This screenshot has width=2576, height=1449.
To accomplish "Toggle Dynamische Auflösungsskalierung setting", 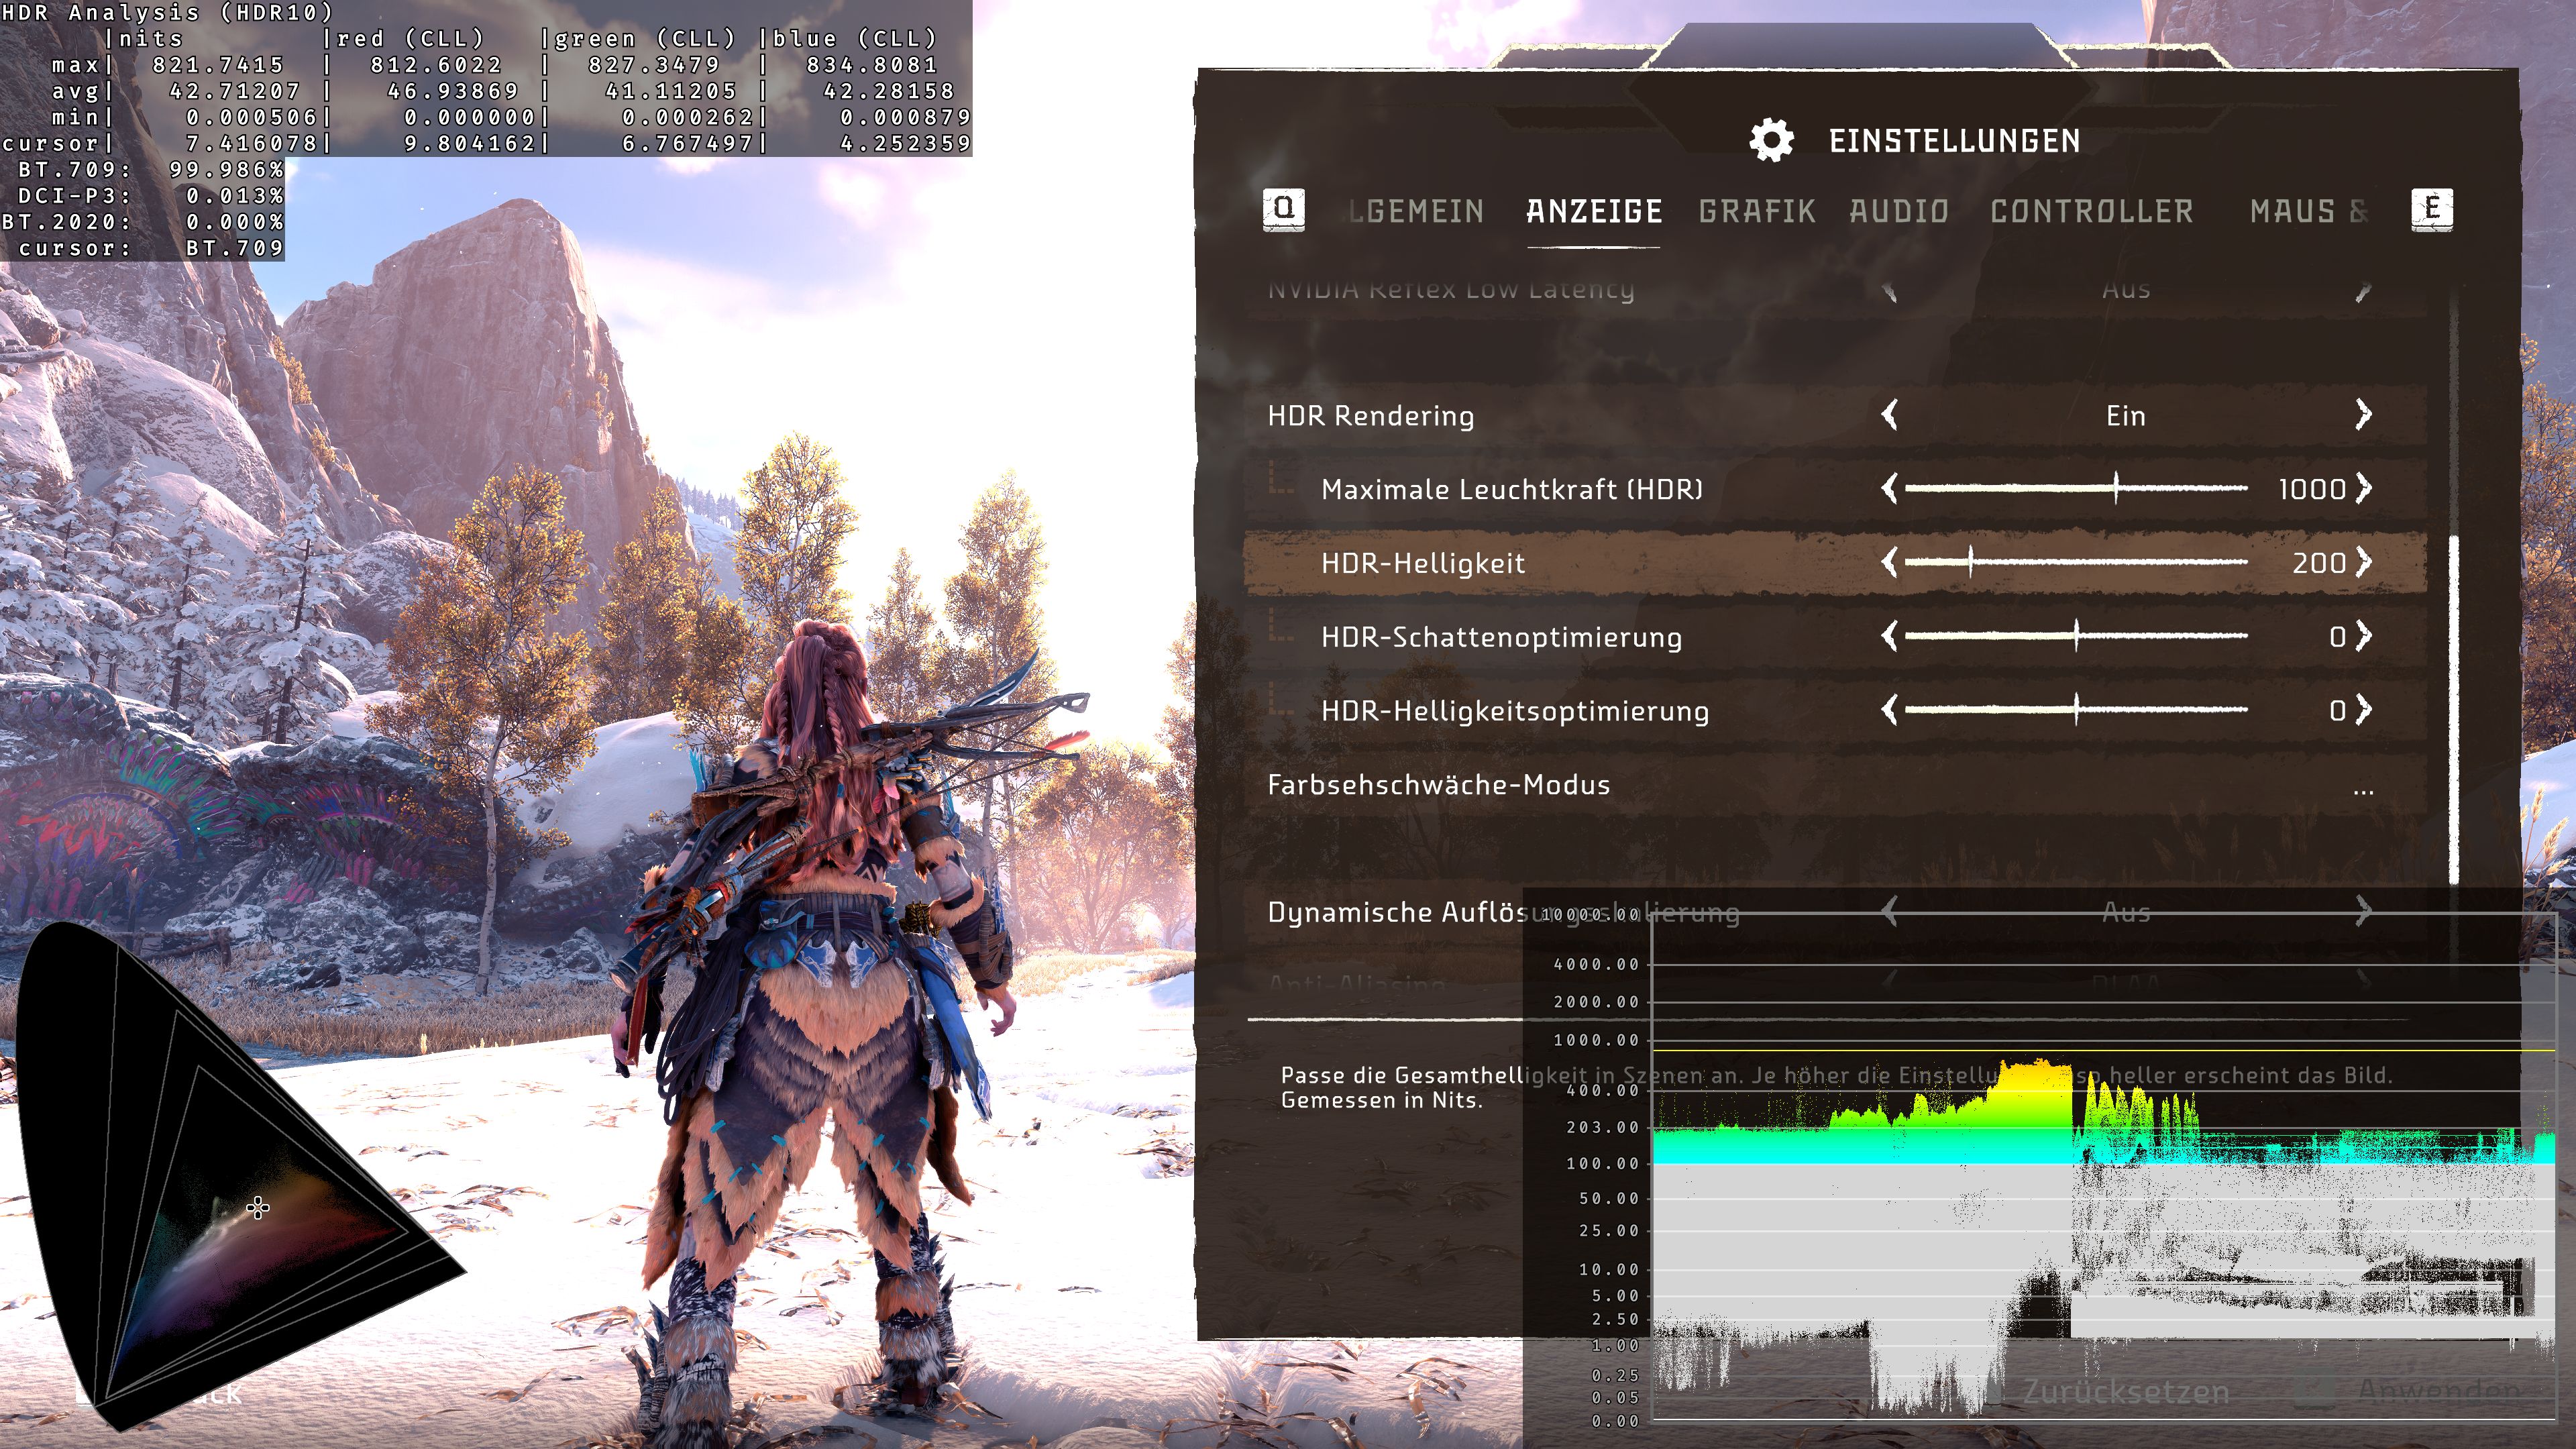I will pyautogui.click(x=2363, y=911).
